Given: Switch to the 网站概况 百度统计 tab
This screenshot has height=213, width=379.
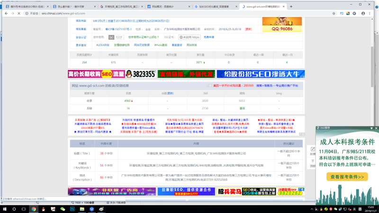Looking at the screenshot, I should coord(166,7).
